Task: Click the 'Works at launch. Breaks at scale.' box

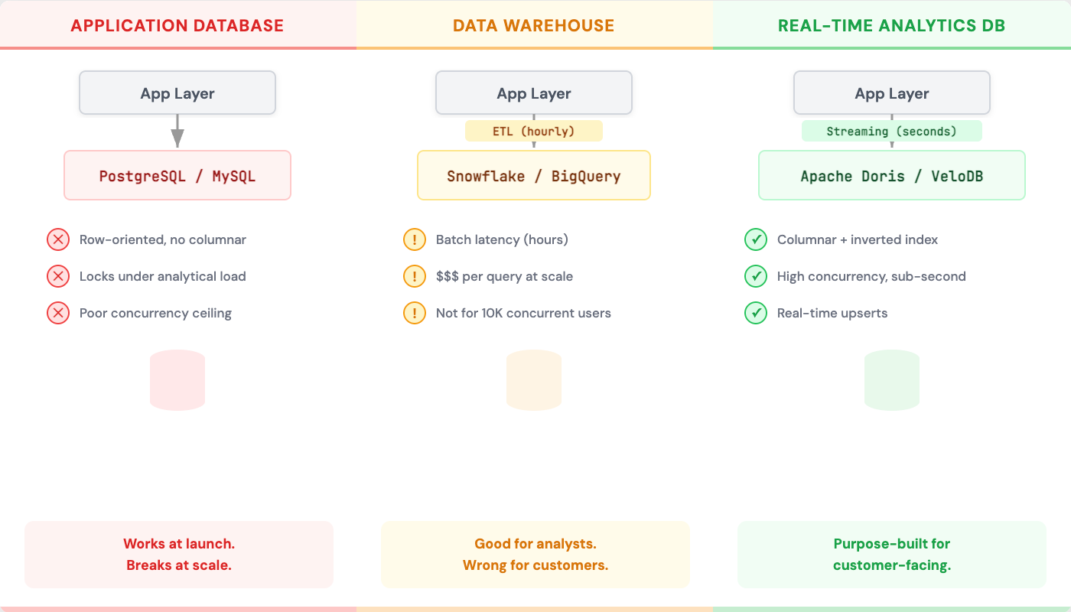Action: [x=179, y=555]
